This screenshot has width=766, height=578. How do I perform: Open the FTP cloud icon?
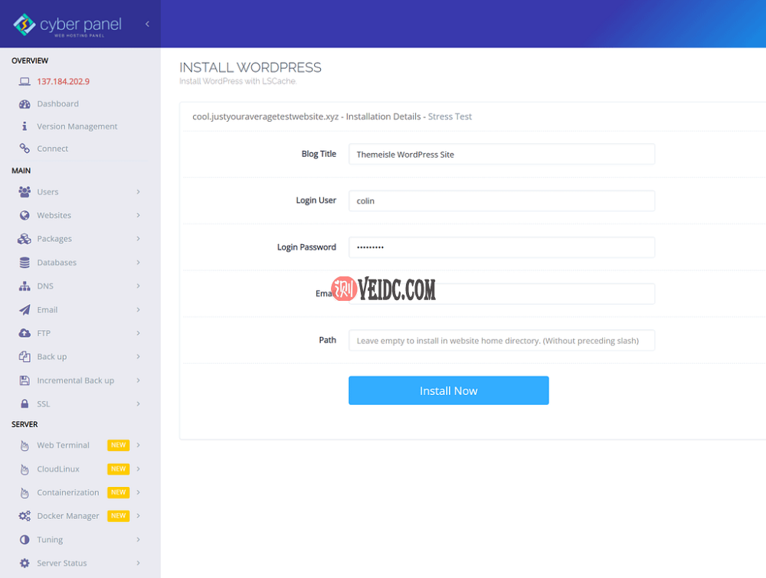[x=23, y=333]
